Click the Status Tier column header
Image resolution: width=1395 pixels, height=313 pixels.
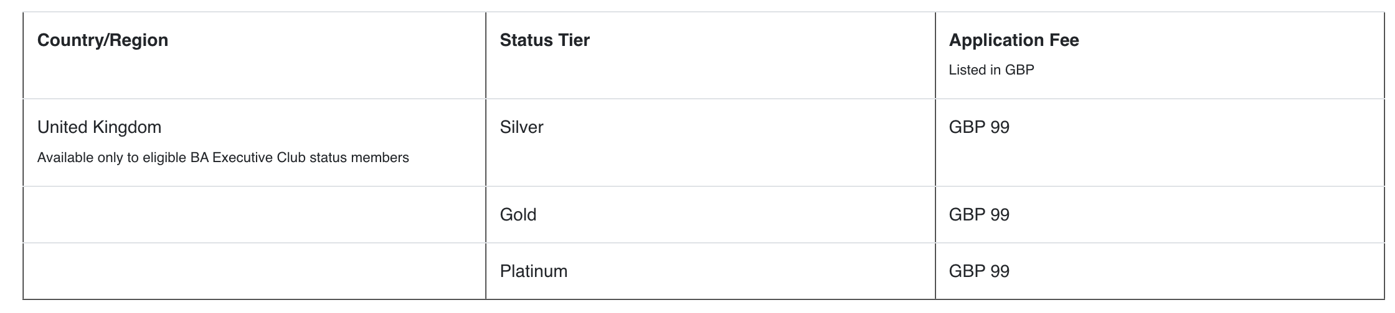pyautogui.click(x=544, y=40)
